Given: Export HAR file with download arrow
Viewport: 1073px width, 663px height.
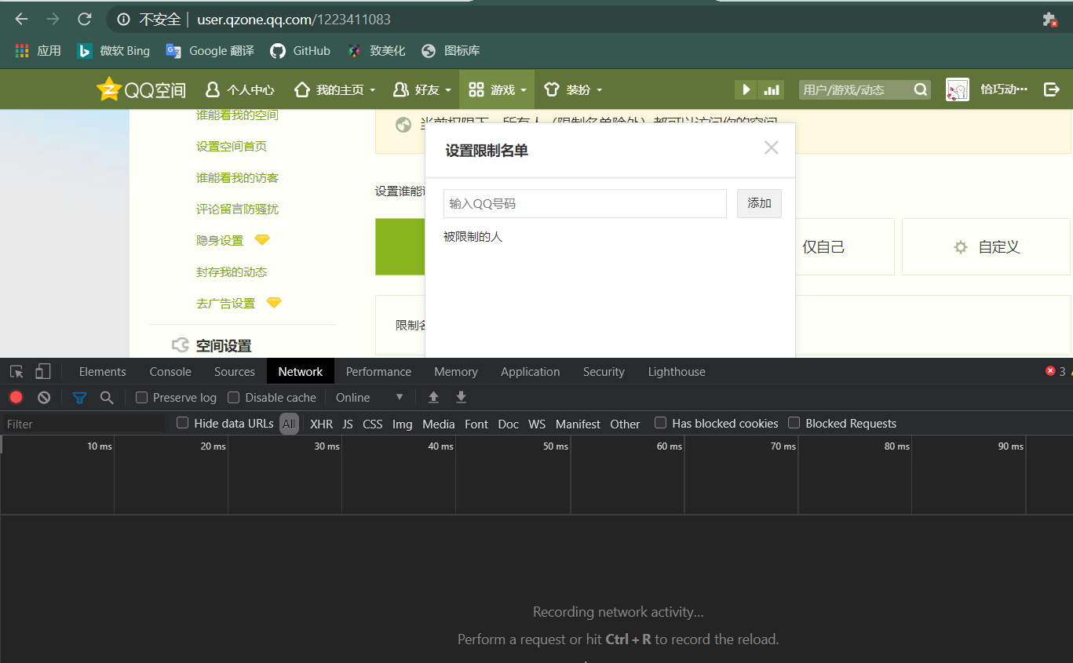Looking at the screenshot, I should 462,397.
